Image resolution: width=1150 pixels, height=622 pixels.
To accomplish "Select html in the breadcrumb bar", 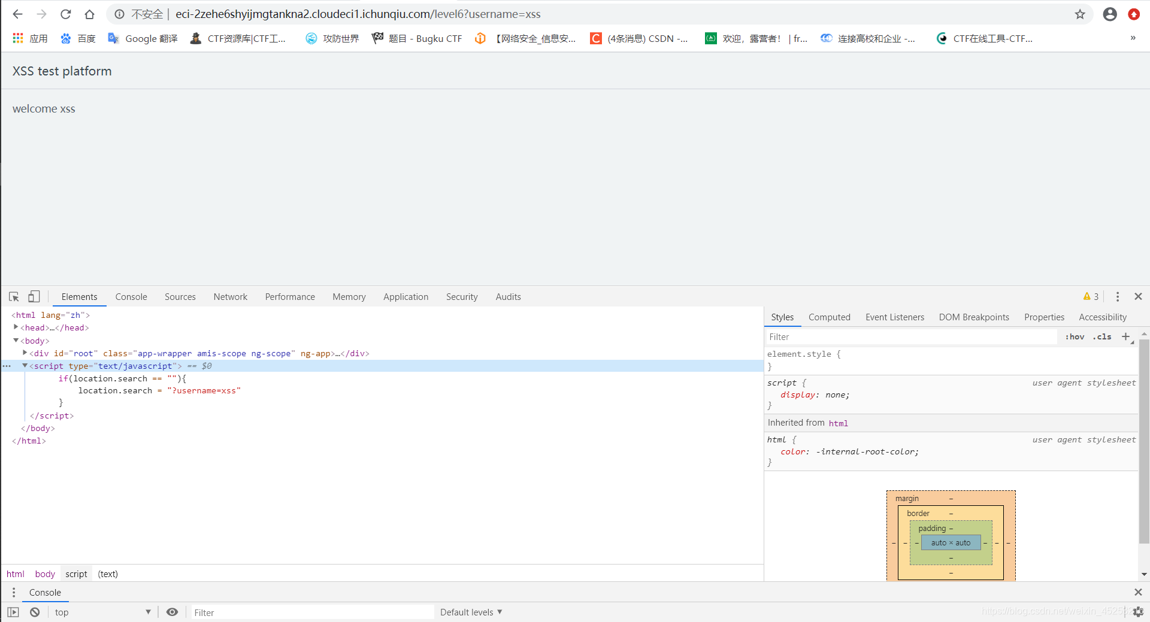I will pos(16,574).
